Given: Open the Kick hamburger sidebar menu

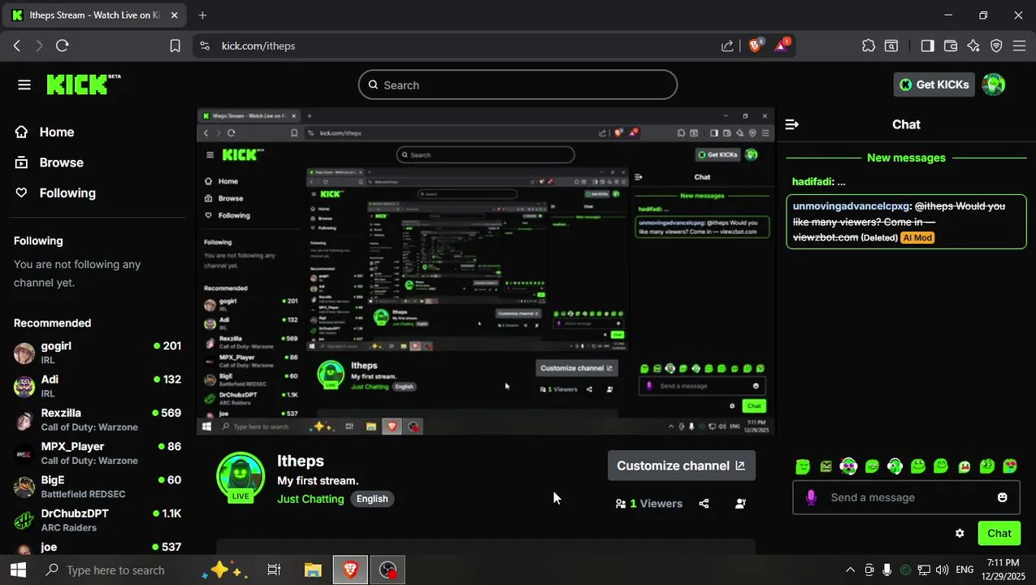Looking at the screenshot, I should click(x=24, y=84).
